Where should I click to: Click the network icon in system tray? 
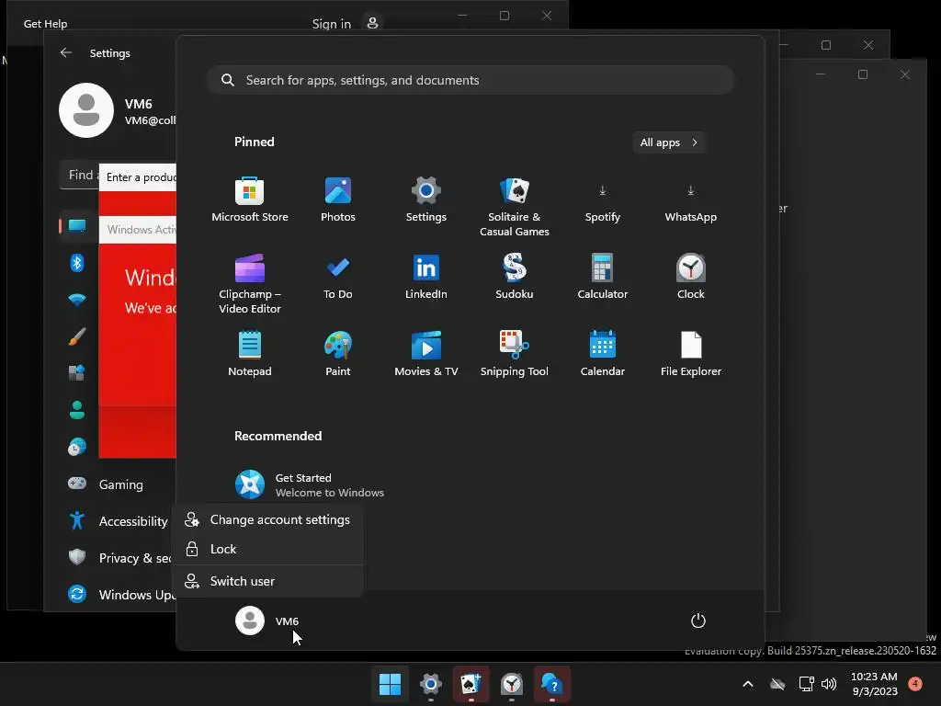click(806, 684)
